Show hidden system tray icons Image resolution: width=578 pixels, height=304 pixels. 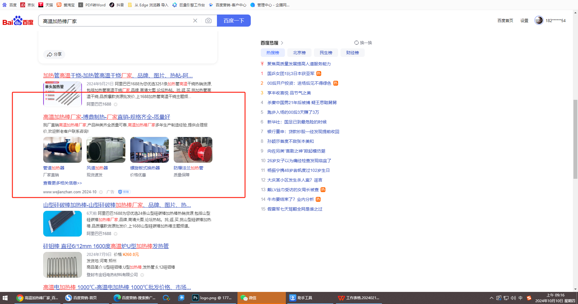click(491, 298)
